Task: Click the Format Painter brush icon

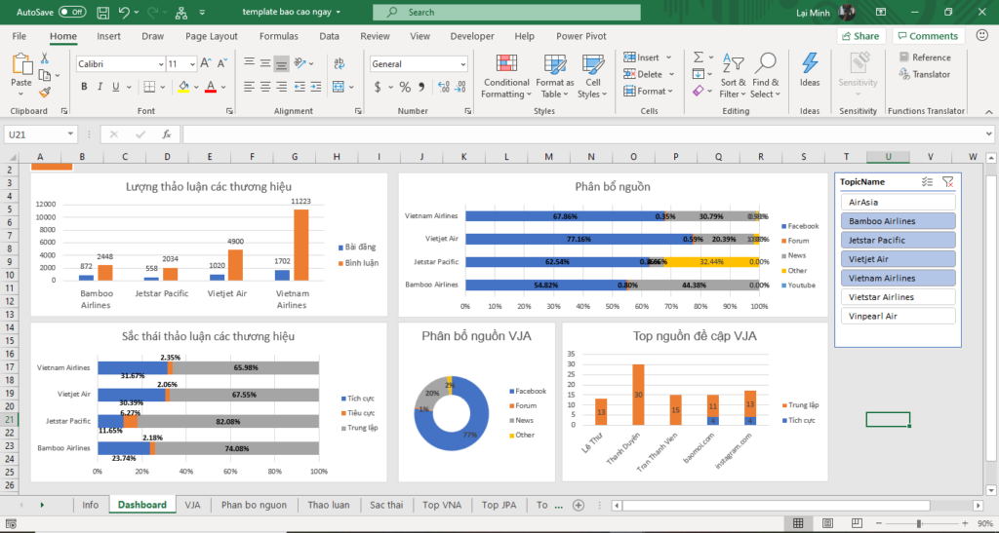Action: click(45, 93)
